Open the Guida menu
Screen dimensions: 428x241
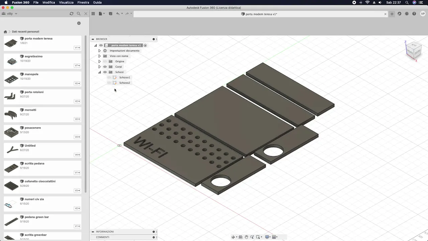pos(97,2)
